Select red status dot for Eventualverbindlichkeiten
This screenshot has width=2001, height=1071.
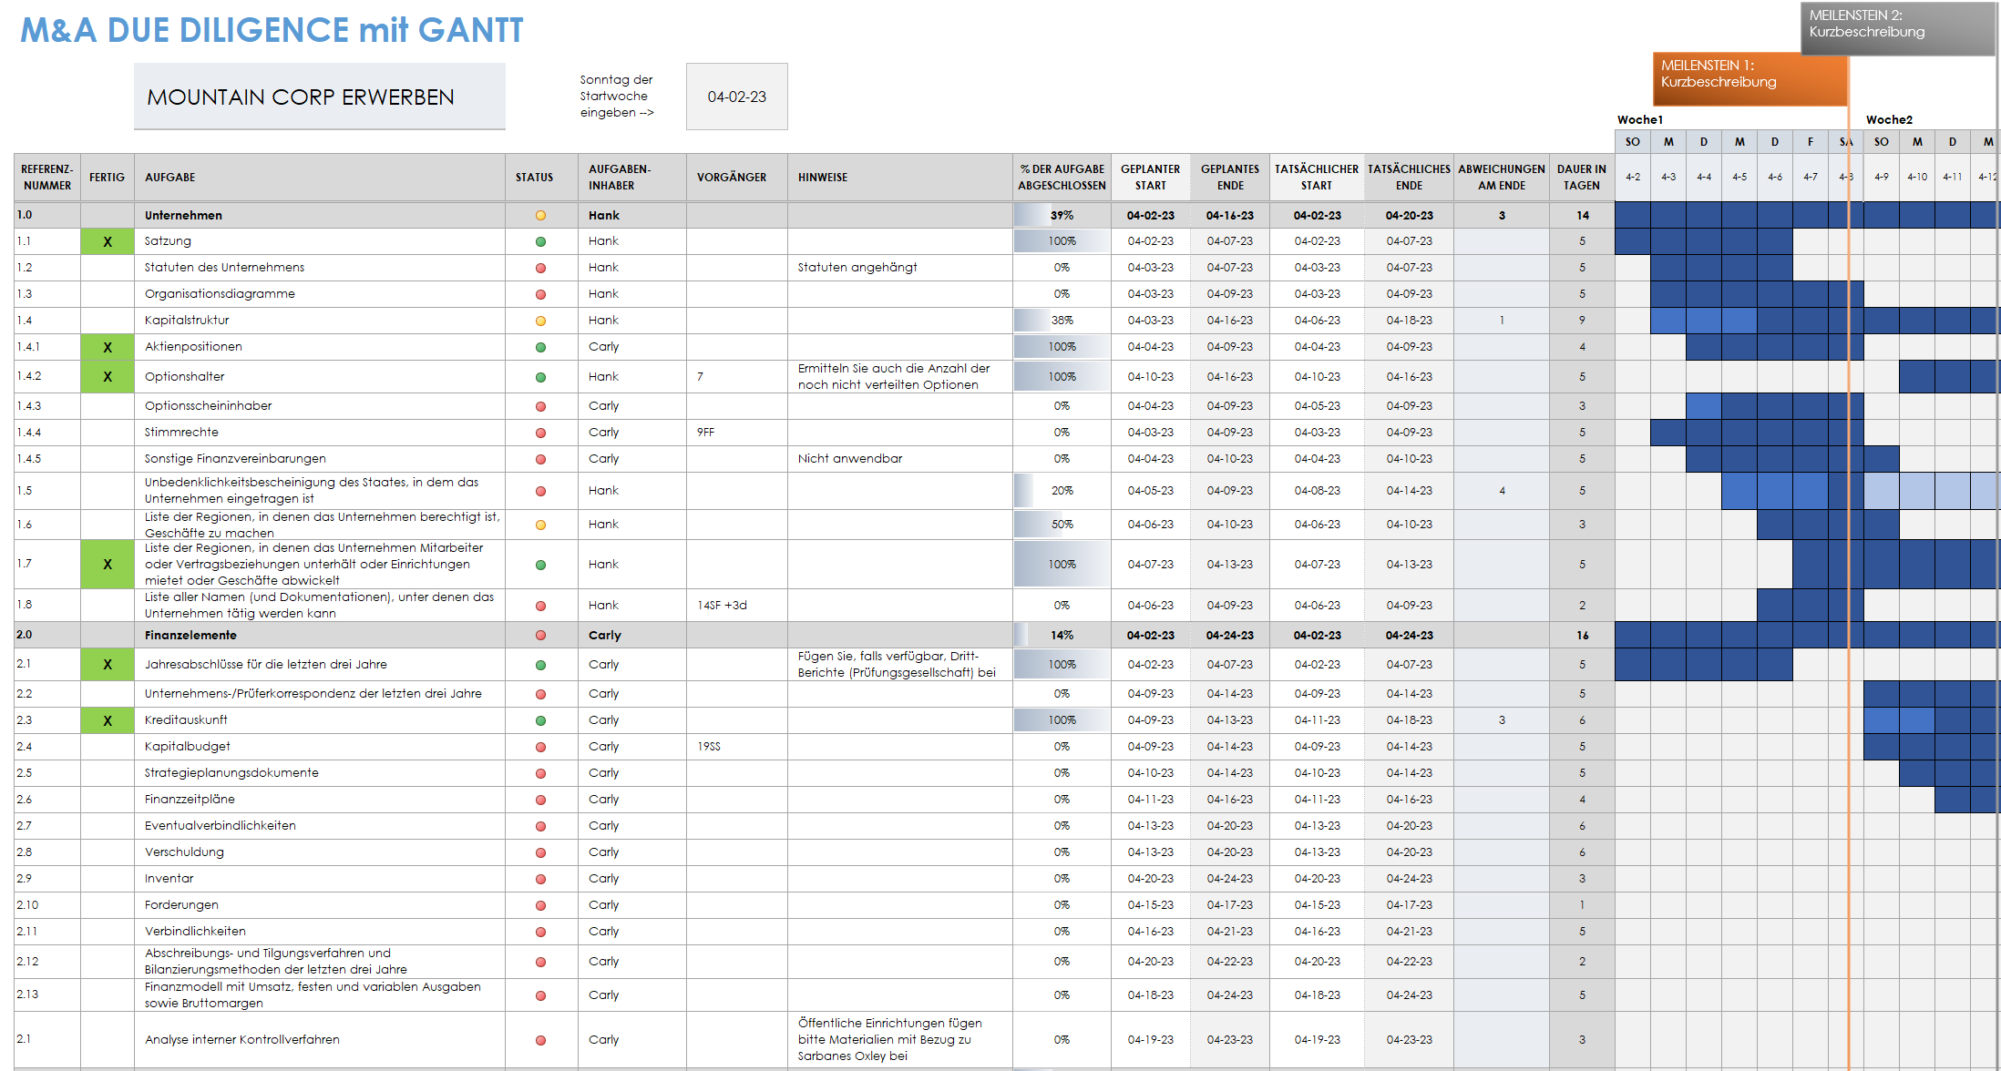pyautogui.click(x=540, y=827)
